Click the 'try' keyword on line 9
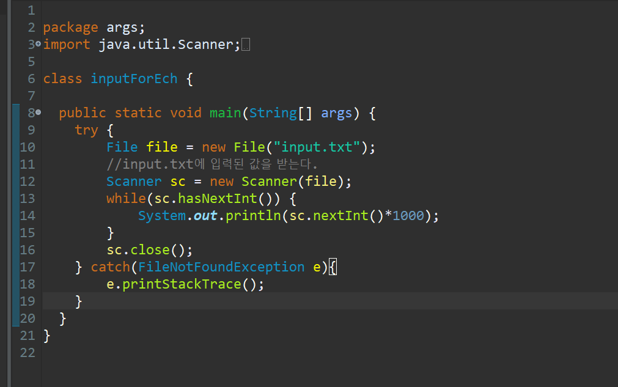Image resolution: width=618 pixels, height=387 pixels. (86, 130)
